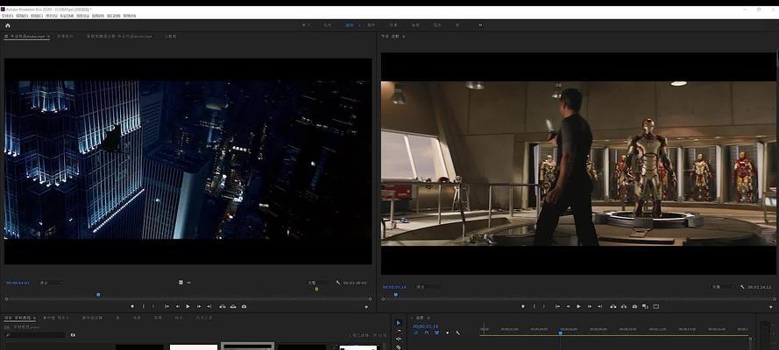Open Source monitor zoom level Fit dropdown

click(51, 283)
